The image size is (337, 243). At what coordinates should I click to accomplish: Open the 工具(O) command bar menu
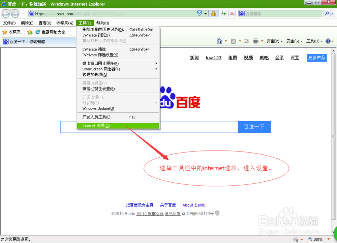coord(314,41)
